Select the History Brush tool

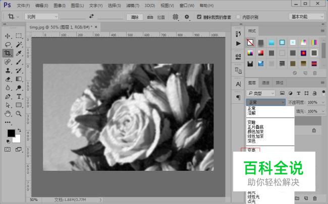[19, 71]
